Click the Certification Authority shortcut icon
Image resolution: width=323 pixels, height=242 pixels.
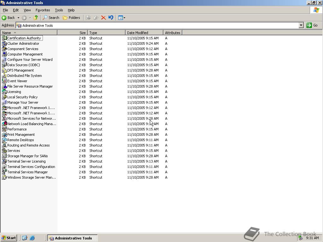tap(4, 38)
